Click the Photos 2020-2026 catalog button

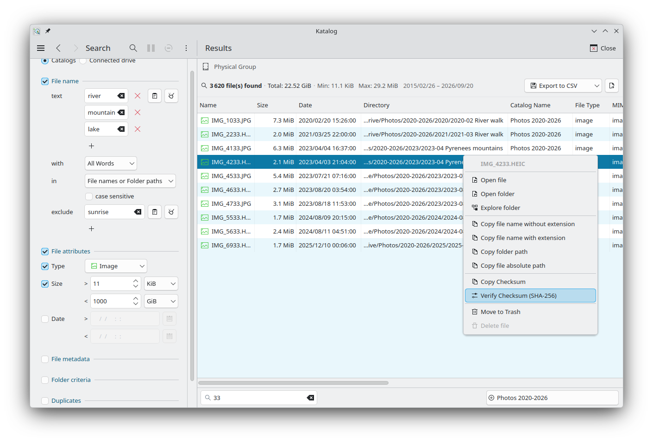click(x=553, y=398)
